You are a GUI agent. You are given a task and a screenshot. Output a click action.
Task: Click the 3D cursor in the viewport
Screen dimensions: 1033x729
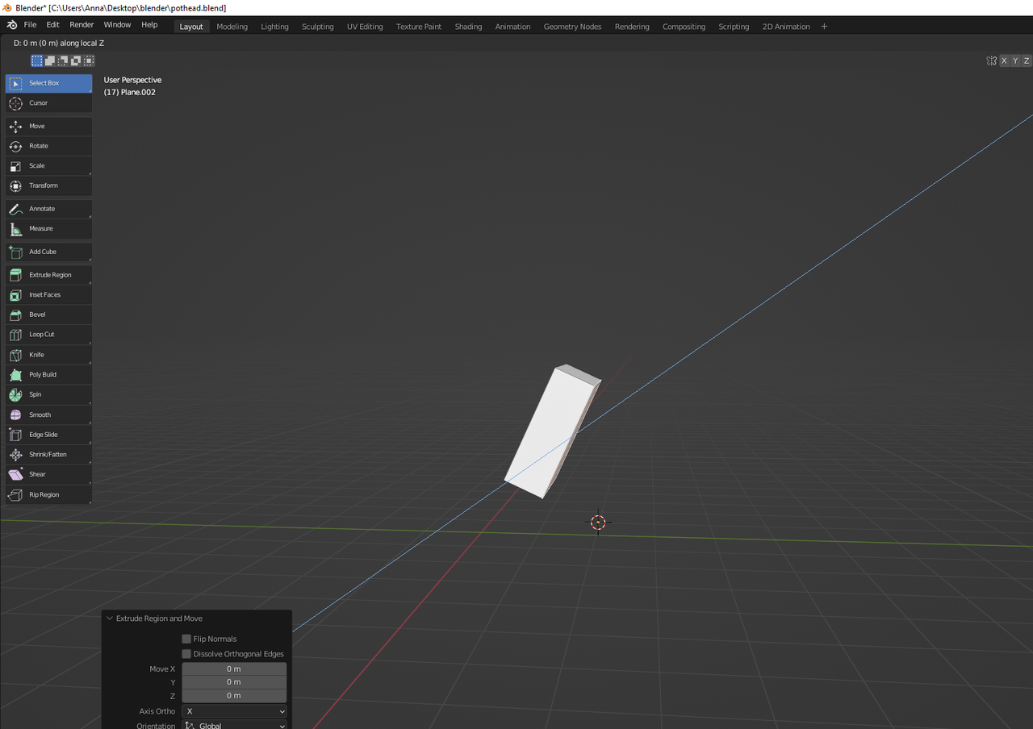[x=597, y=523]
